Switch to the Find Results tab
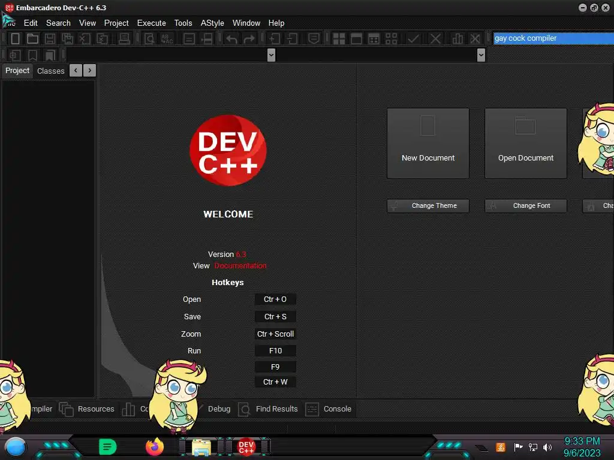The height and width of the screenshot is (460, 614). [268, 408]
